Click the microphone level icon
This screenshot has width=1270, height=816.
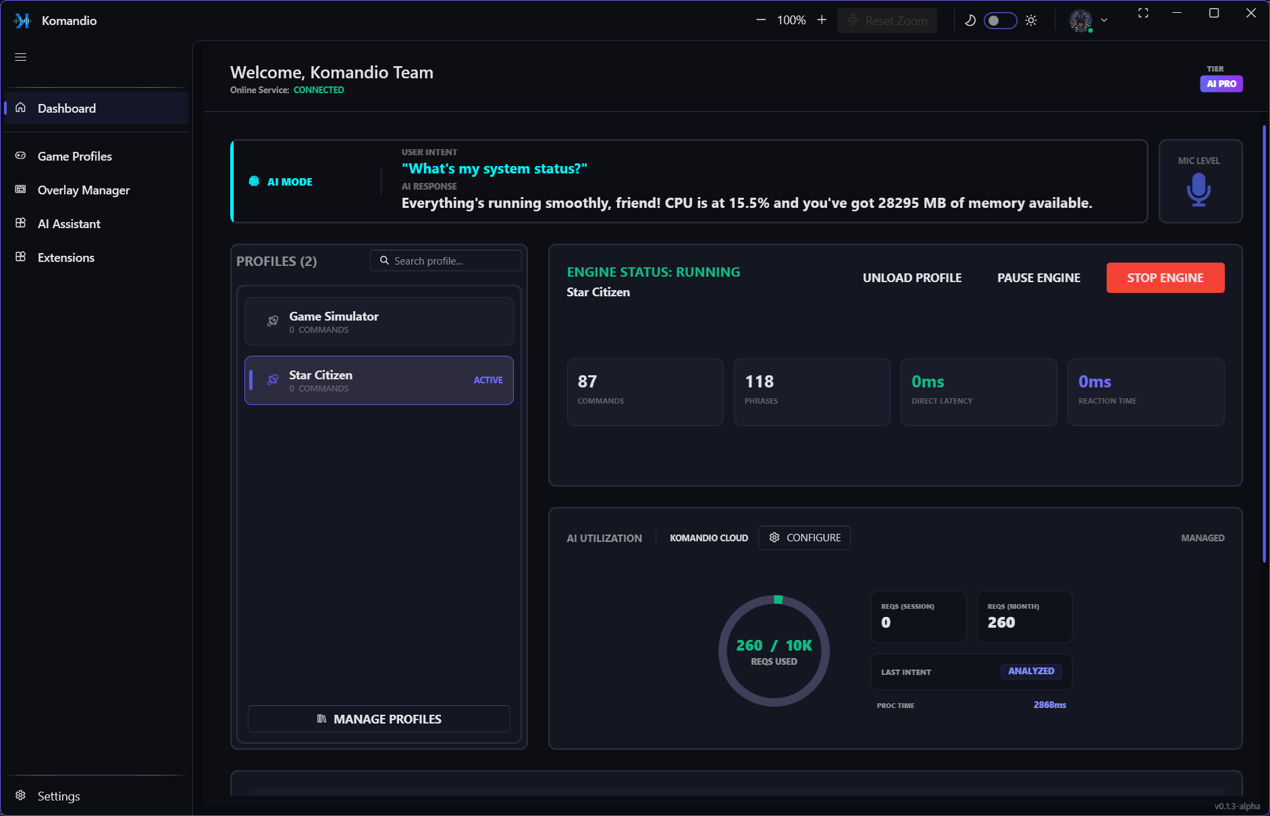(1198, 190)
